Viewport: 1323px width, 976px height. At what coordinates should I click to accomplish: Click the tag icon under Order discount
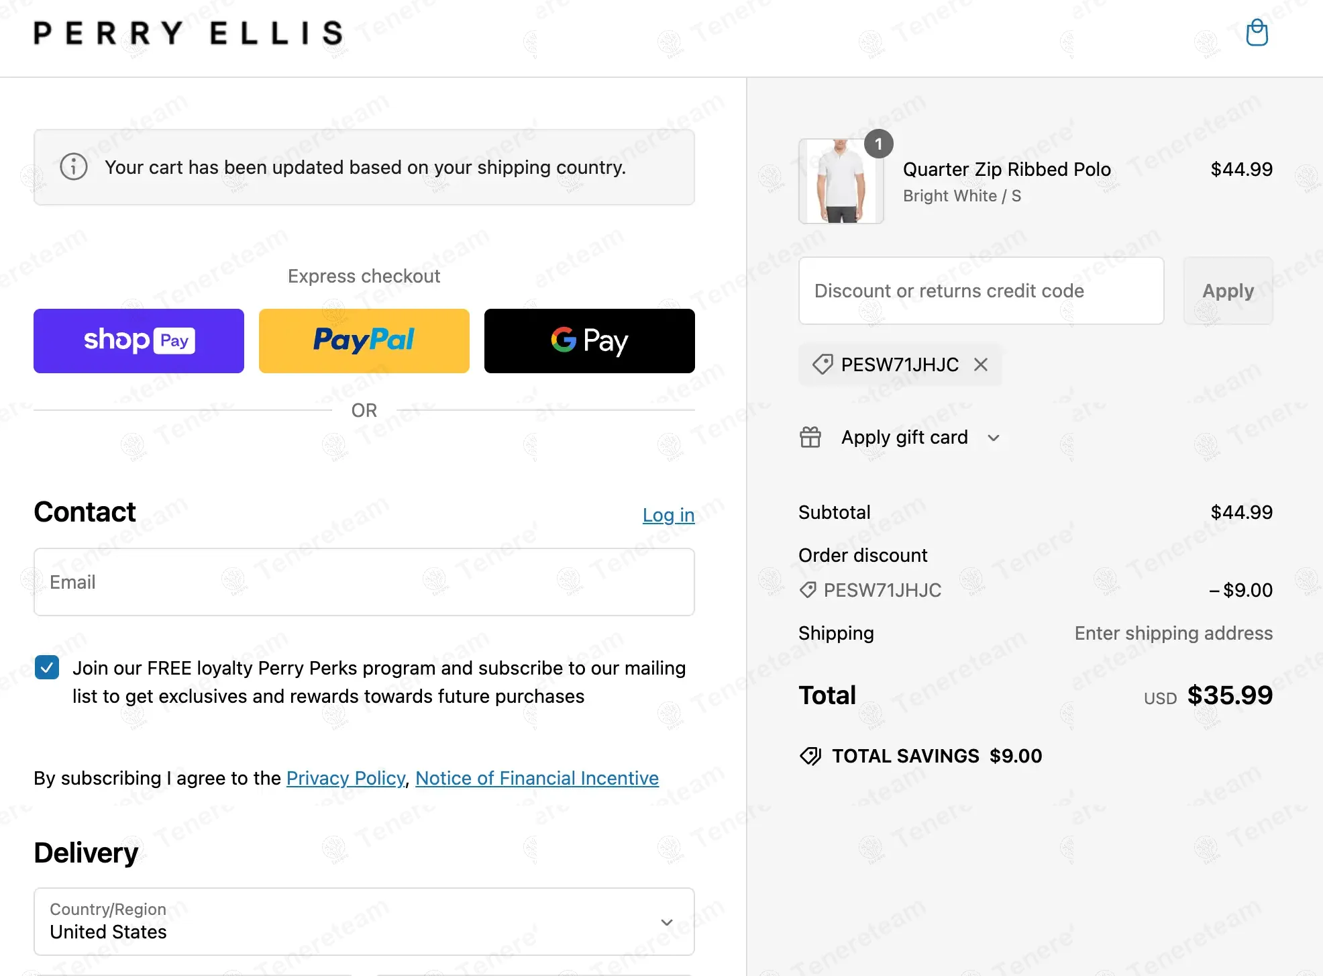[808, 590]
